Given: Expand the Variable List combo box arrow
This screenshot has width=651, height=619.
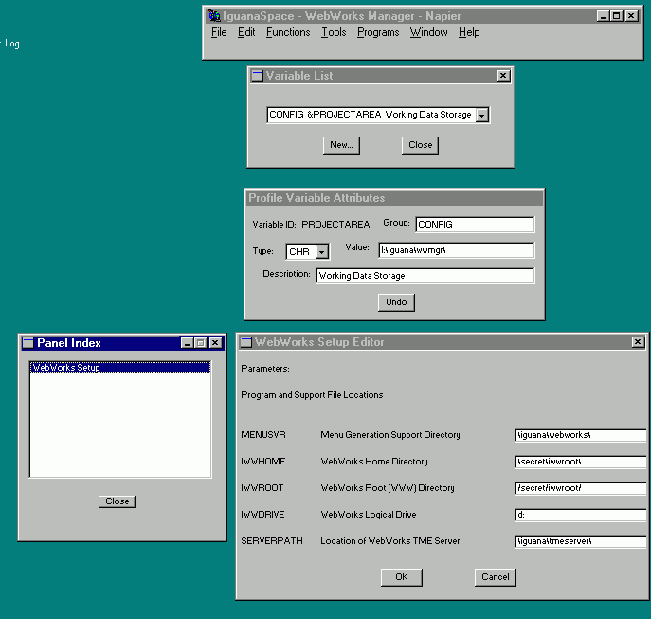Looking at the screenshot, I should pyautogui.click(x=482, y=115).
